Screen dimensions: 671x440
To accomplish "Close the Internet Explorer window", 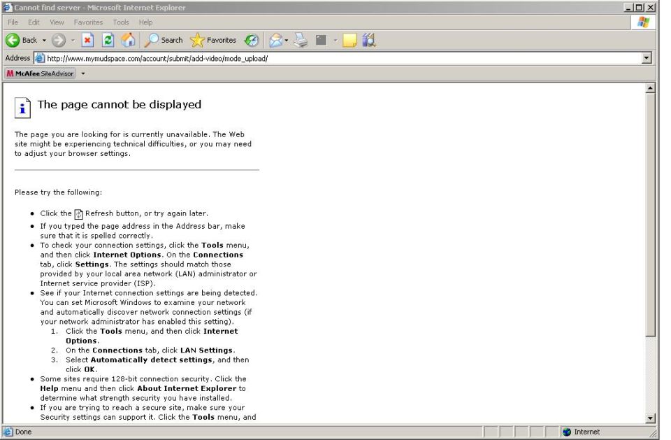I will coord(651,7).
